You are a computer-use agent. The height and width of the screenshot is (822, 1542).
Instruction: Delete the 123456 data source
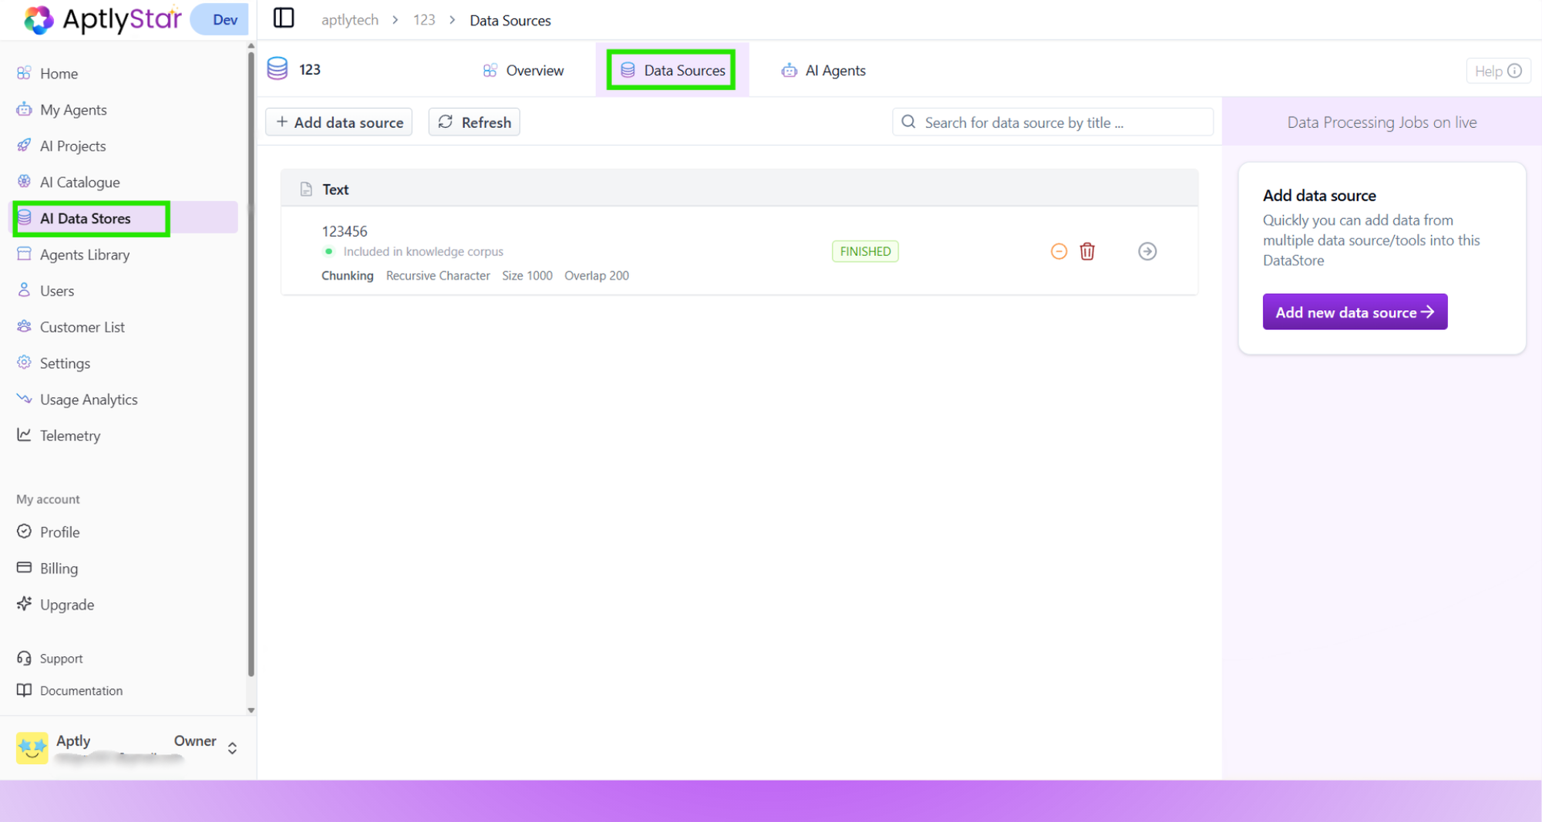point(1087,251)
